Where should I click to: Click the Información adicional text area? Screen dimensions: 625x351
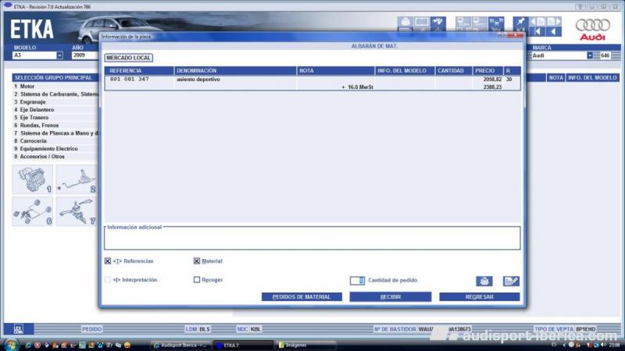(x=312, y=239)
